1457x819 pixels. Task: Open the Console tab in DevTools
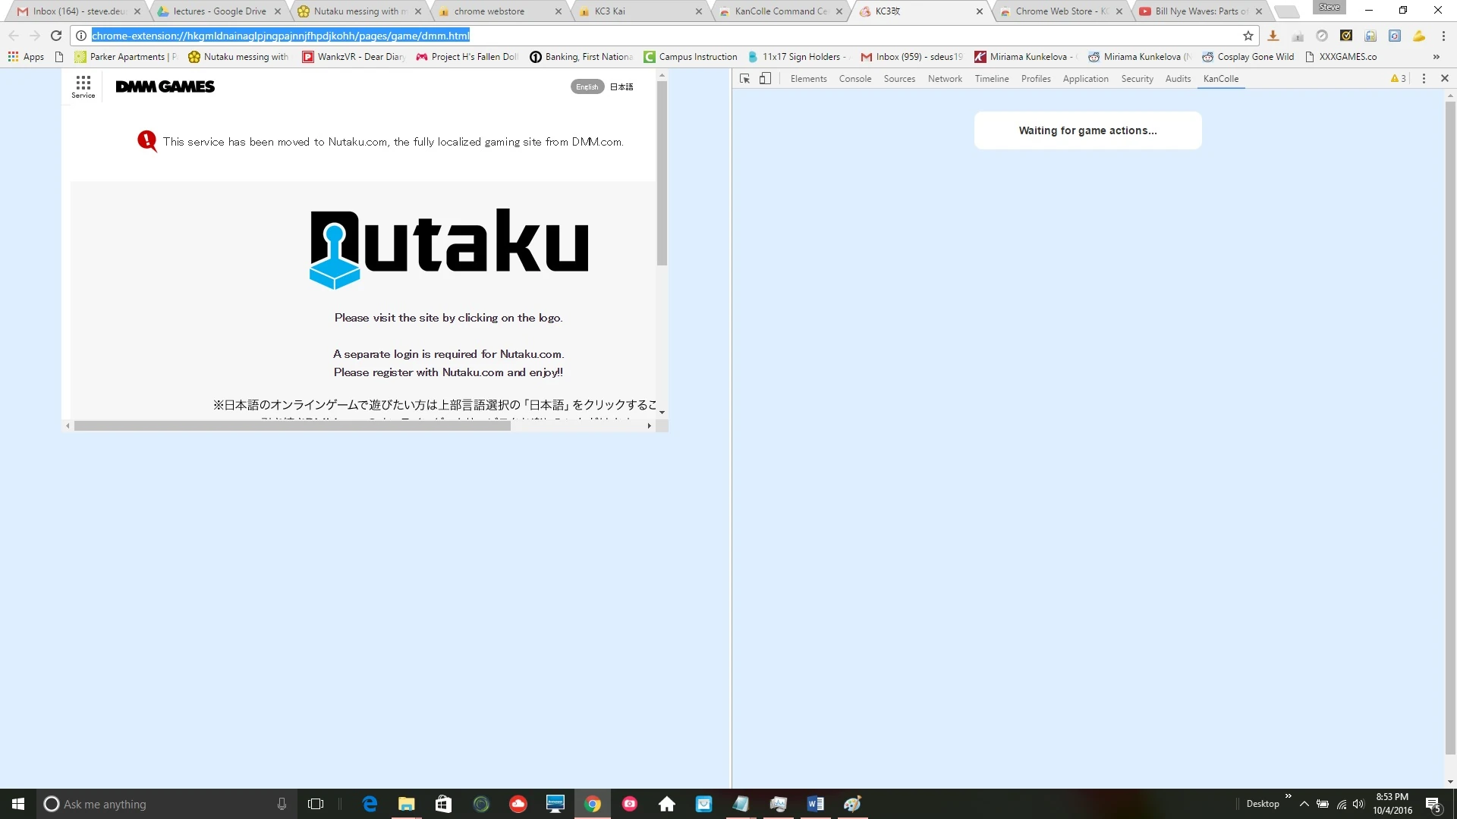(854, 79)
